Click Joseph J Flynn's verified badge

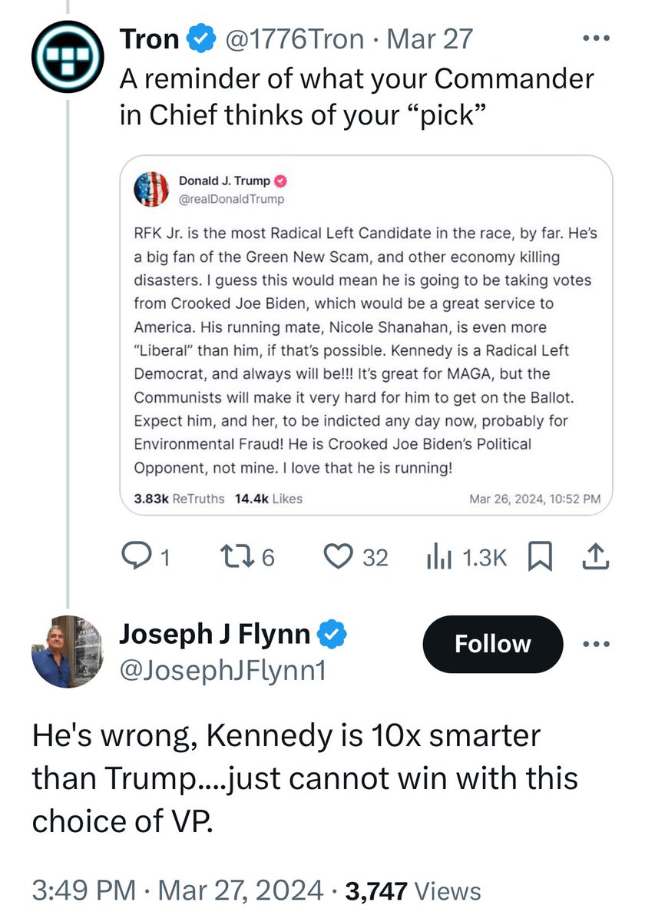[333, 635]
